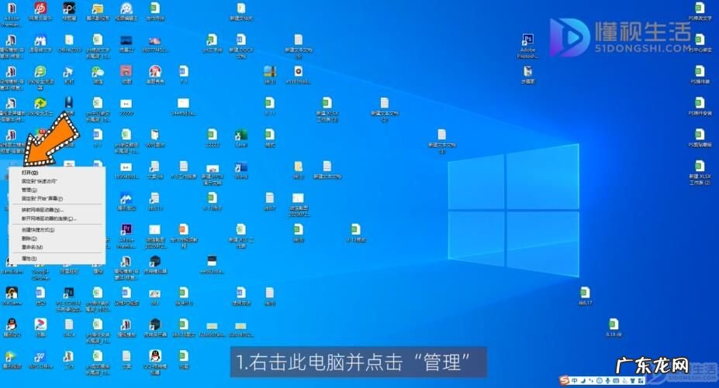Select the 美图秀秀 desktop icon
719x388 pixels.
(155, 71)
